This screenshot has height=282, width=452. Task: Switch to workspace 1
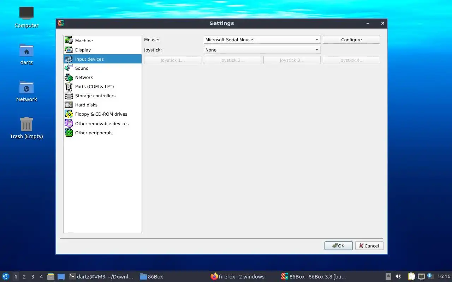pyautogui.click(x=16, y=277)
